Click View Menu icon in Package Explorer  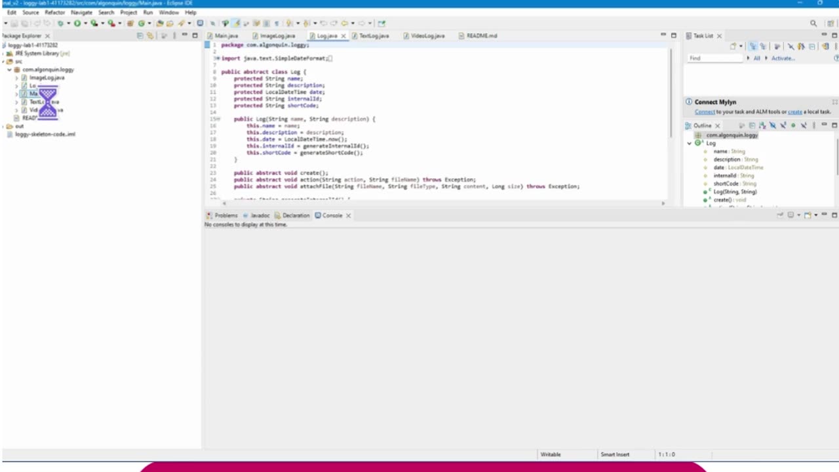click(x=174, y=35)
